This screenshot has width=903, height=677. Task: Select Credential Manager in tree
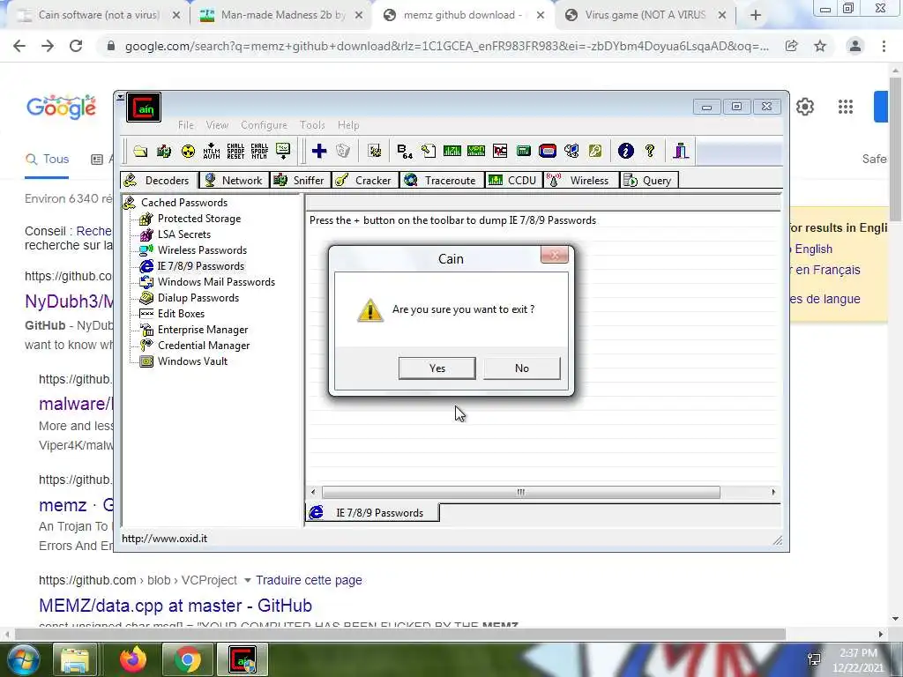pos(204,346)
